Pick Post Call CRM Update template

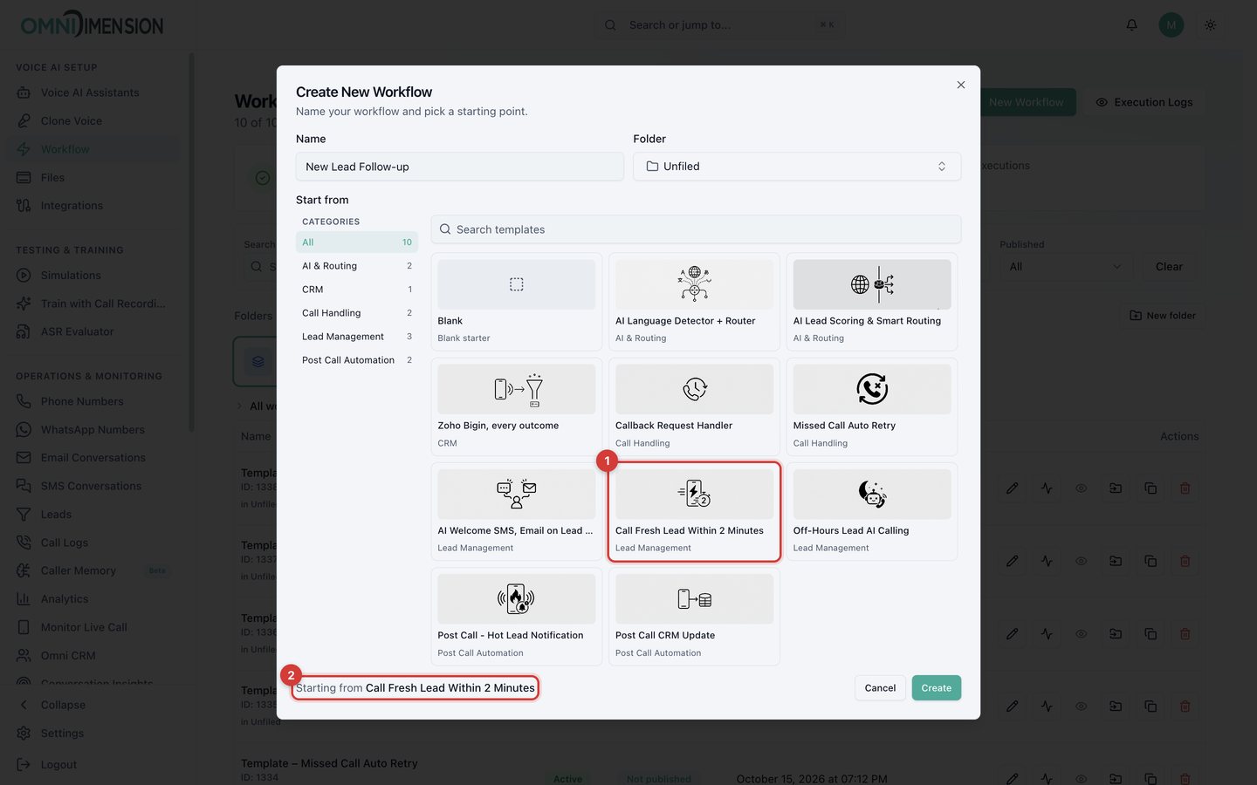click(x=694, y=617)
